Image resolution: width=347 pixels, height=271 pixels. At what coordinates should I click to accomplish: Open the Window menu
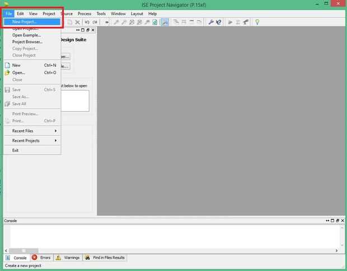pos(118,14)
